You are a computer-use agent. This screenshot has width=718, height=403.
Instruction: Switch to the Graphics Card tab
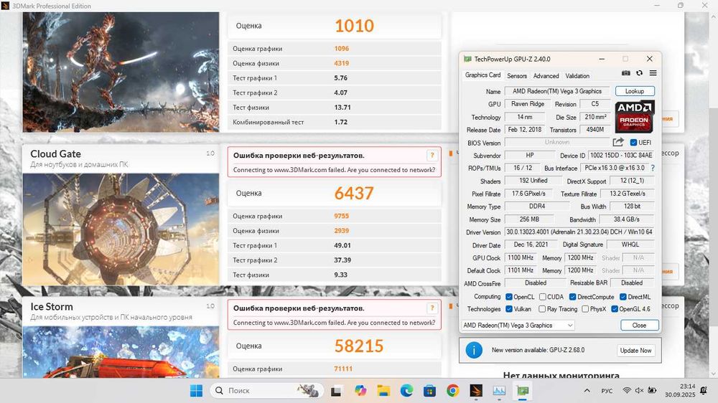pos(482,75)
